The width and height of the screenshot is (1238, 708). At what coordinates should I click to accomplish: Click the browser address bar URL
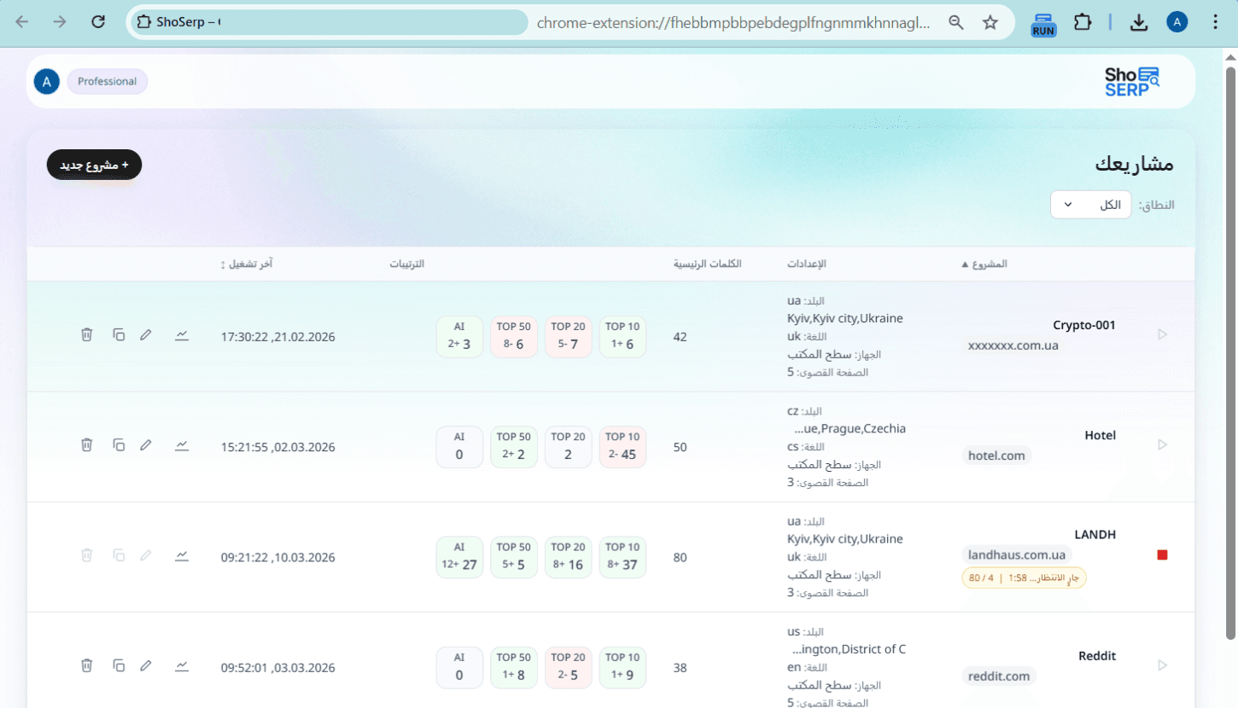(733, 23)
